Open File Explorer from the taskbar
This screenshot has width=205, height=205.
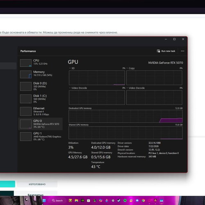[76, 200]
